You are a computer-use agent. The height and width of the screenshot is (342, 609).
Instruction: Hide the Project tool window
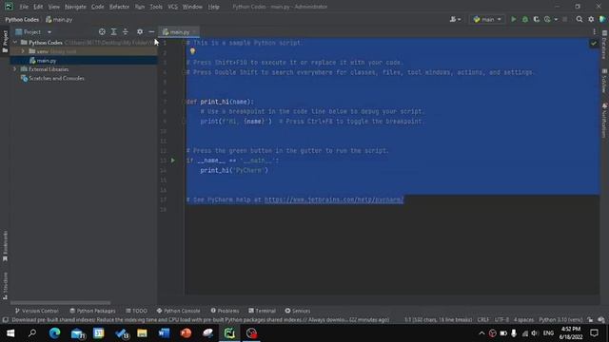(151, 31)
